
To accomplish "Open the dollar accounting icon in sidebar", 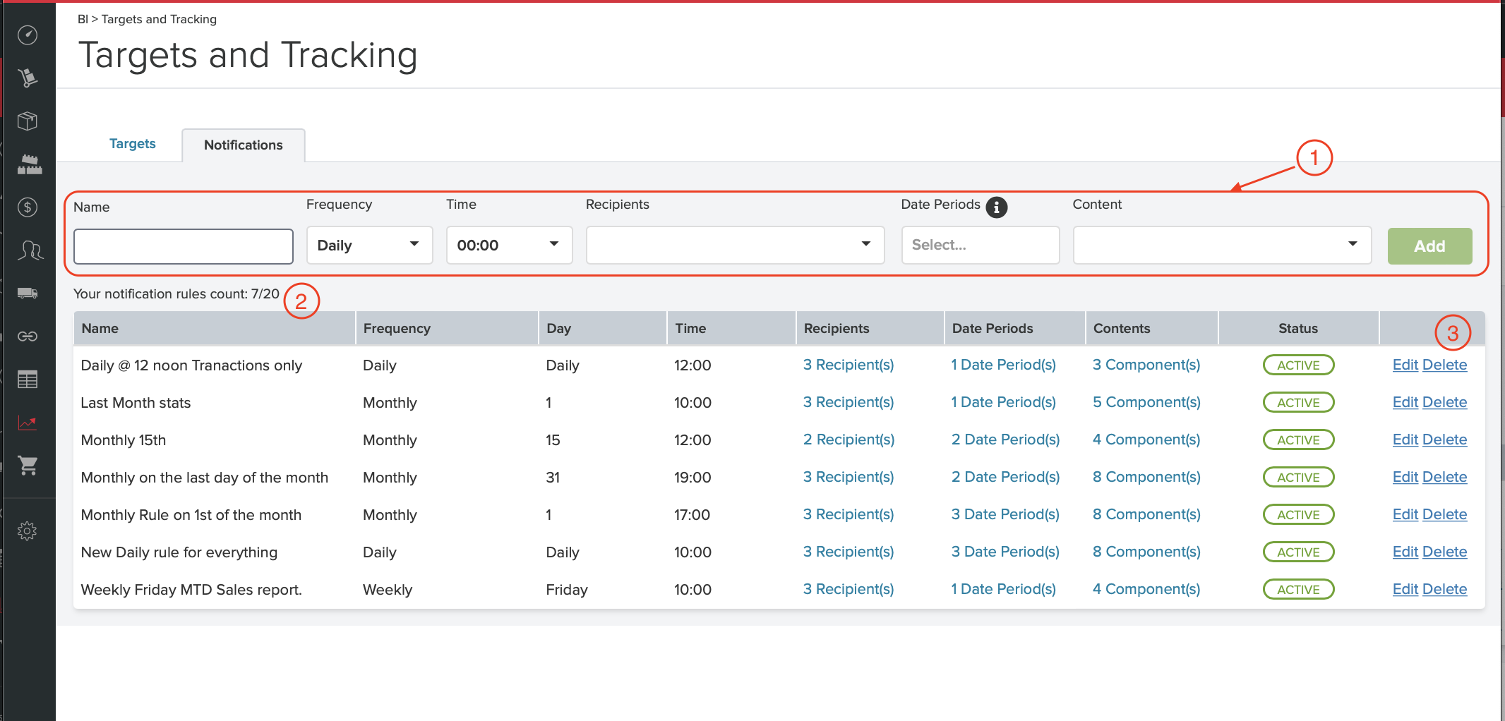I will click(x=28, y=207).
